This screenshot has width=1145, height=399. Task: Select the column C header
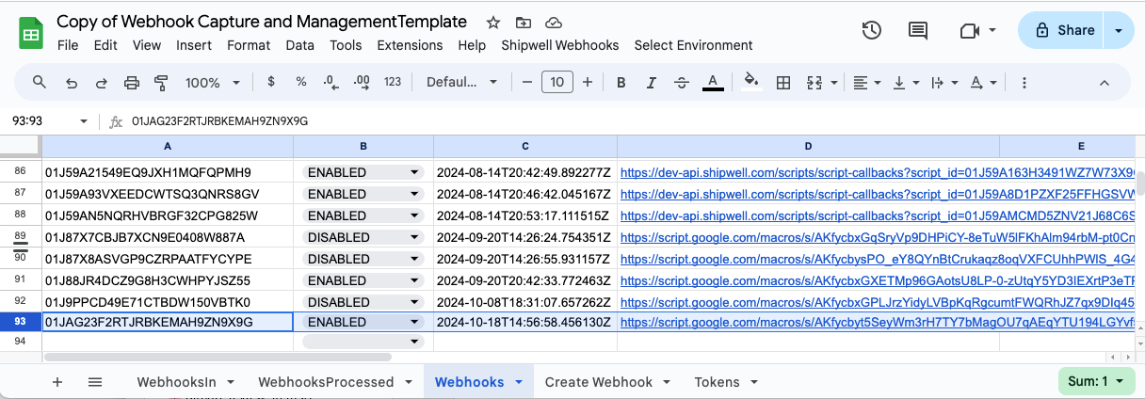click(525, 146)
